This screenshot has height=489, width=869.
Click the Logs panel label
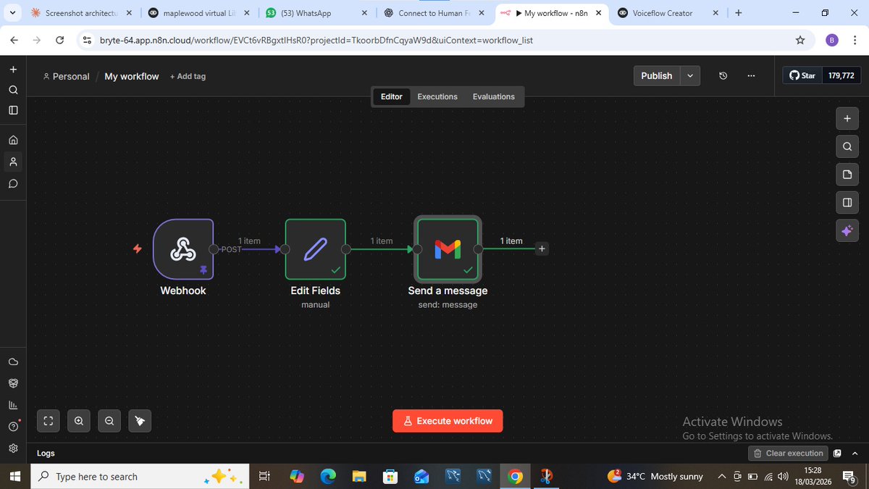point(46,454)
